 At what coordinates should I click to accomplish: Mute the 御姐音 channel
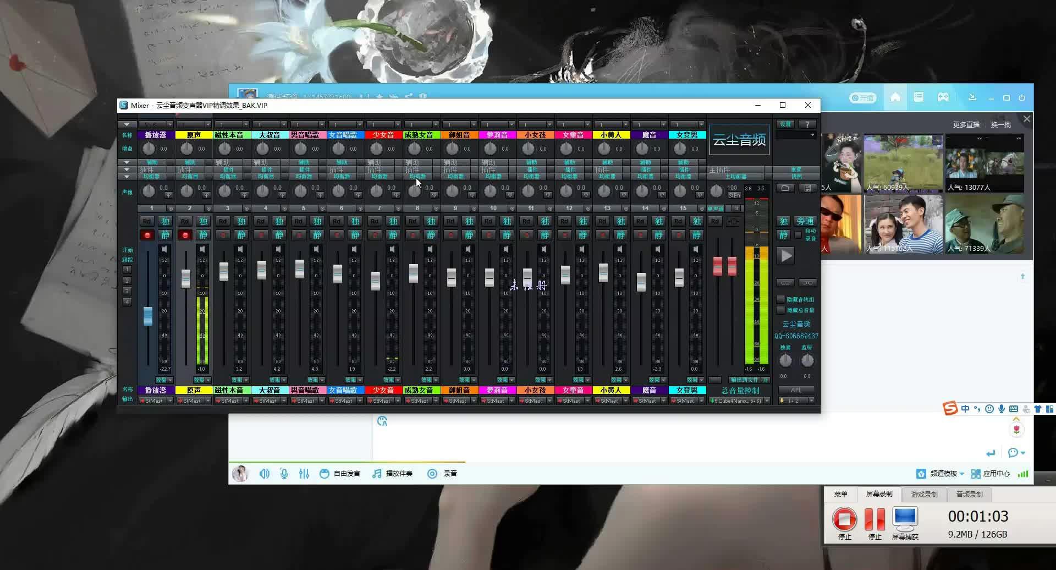pyautogui.click(x=469, y=235)
